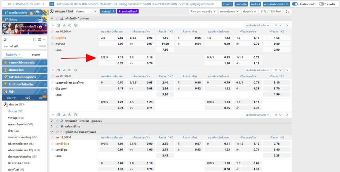
Task: Click the star next to อารัวก้า team
Action: click(52, 44)
